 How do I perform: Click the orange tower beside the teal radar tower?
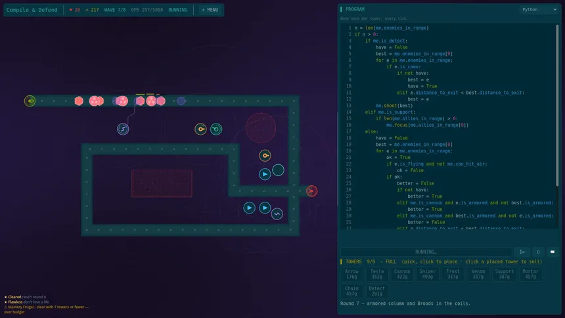[x=200, y=129]
